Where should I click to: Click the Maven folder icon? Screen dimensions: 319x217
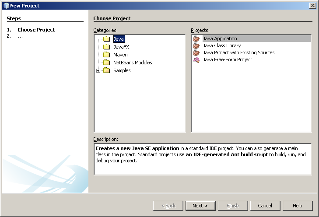pos(106,55)
